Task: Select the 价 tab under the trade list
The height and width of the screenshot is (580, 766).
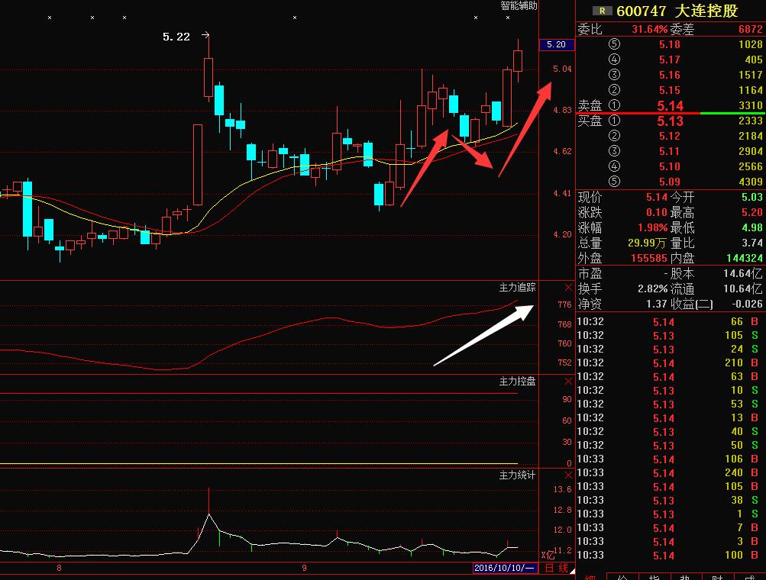Action: tap(622, 577)
